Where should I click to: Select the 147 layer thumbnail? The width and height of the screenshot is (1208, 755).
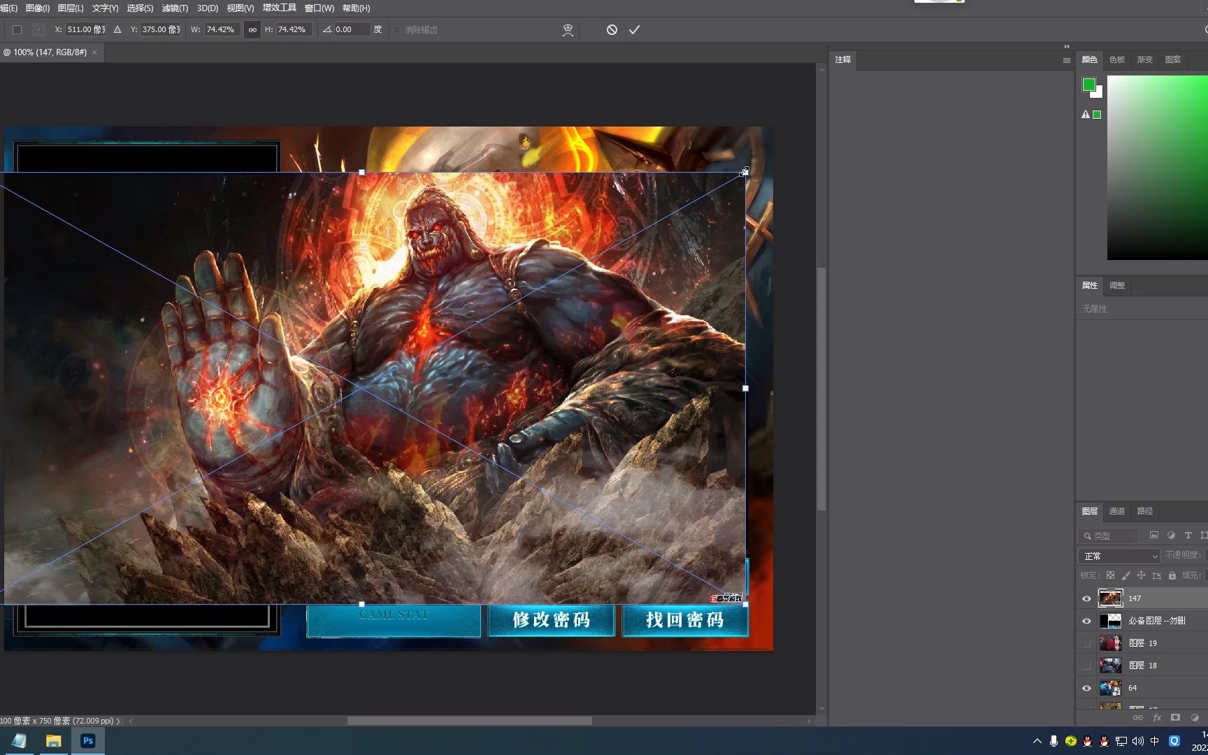[x=1110, y=598]
